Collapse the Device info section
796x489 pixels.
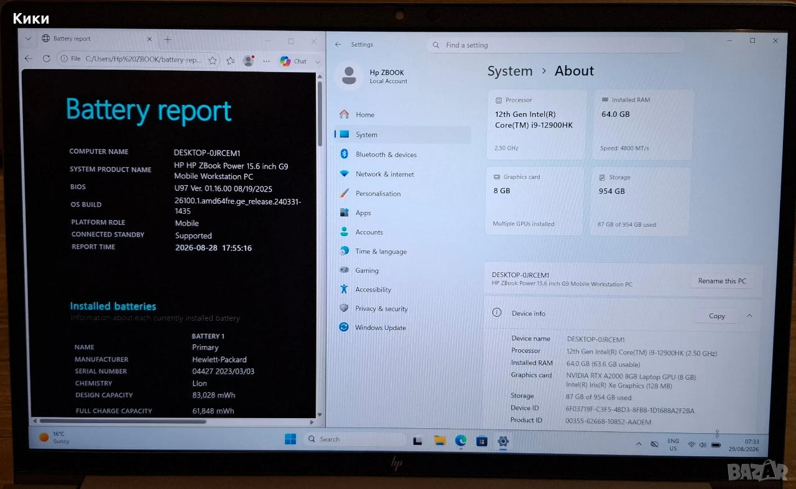point(749,316)
